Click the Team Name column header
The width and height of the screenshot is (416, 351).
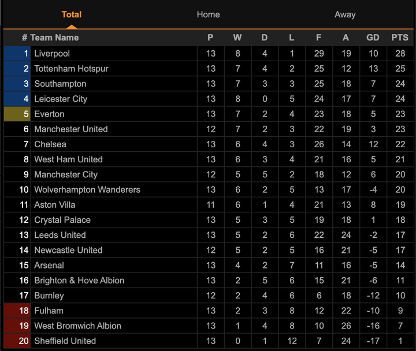(x=54, y=38)
